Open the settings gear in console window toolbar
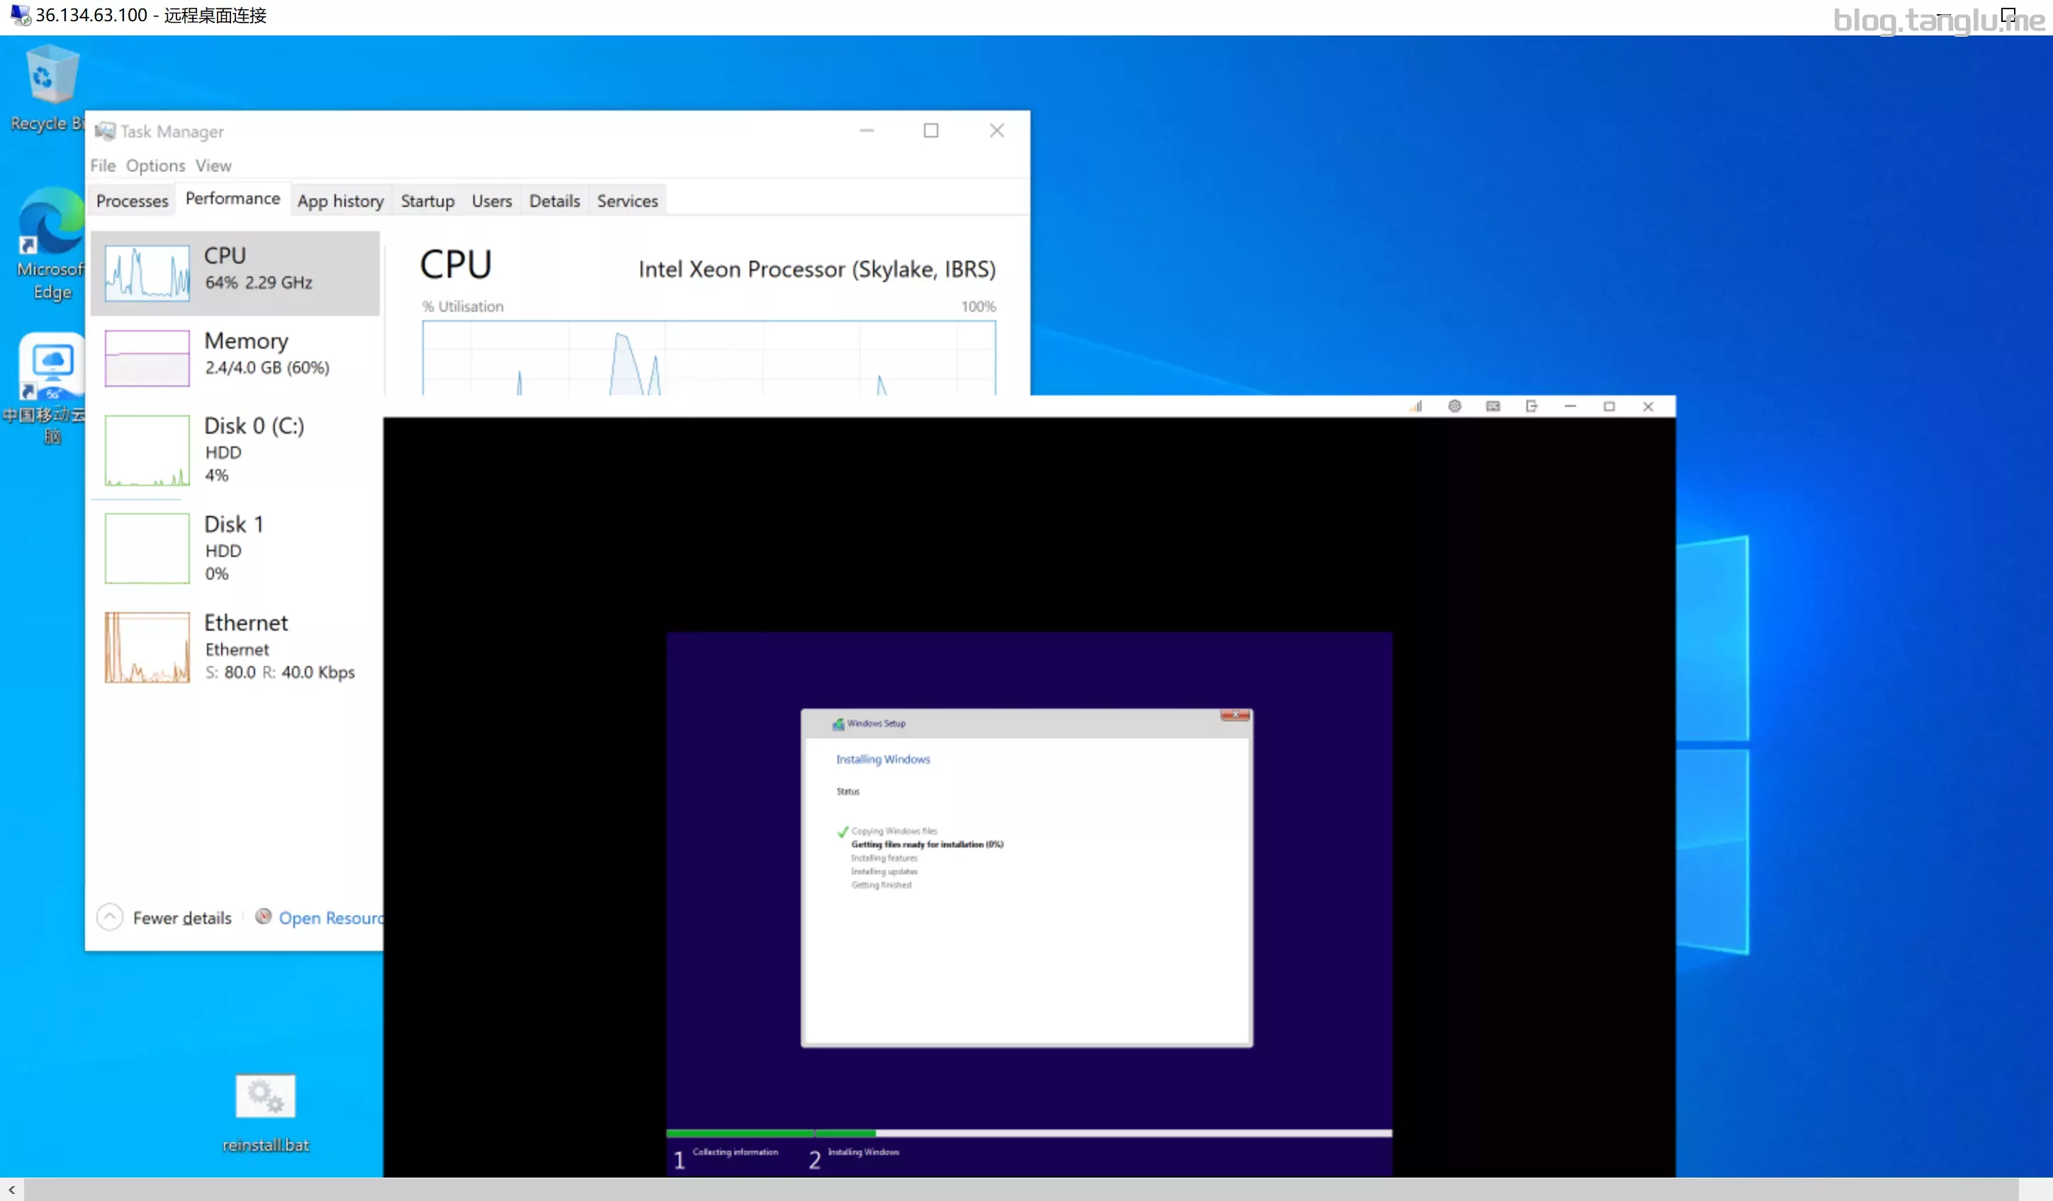2053x1201 pixels. pyautogui.click(x=1454, y=407)
